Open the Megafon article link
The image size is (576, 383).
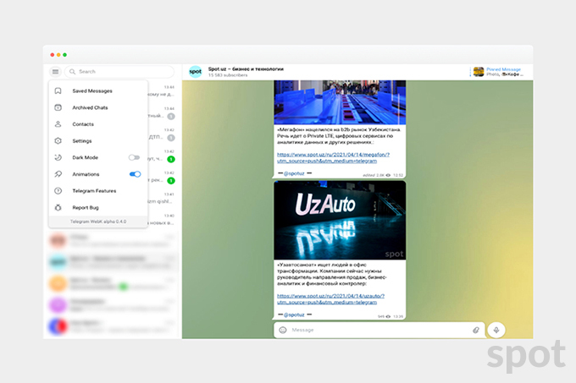tap(333, 158)
